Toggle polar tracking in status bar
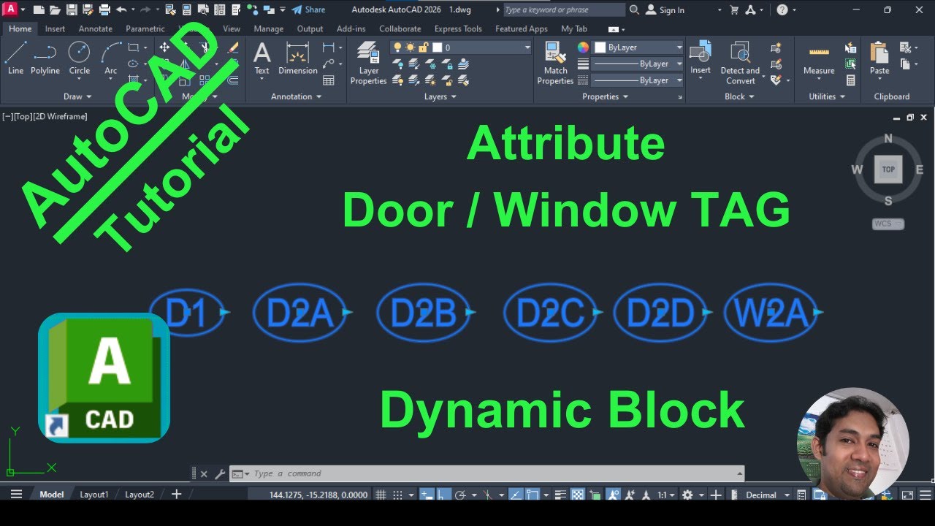The image size is (935, 526). pos(459,495)
